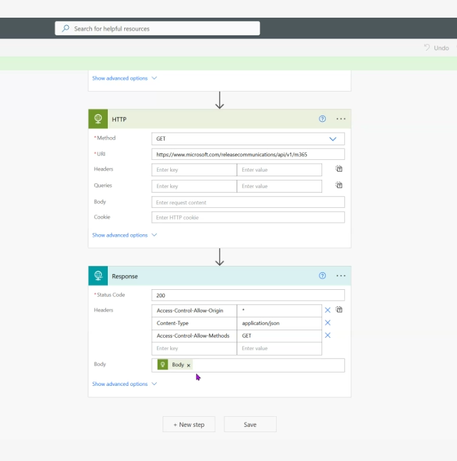The image size is (457, 461).
Task: Click the Save button
Action: pos(250,424)
